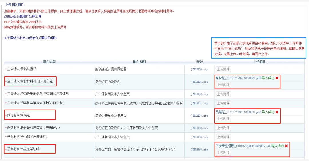Viewport: 309px width, 161px height.
Task: Click description about 境外出生的 translation requirement
Action: [x=135, y=150]
